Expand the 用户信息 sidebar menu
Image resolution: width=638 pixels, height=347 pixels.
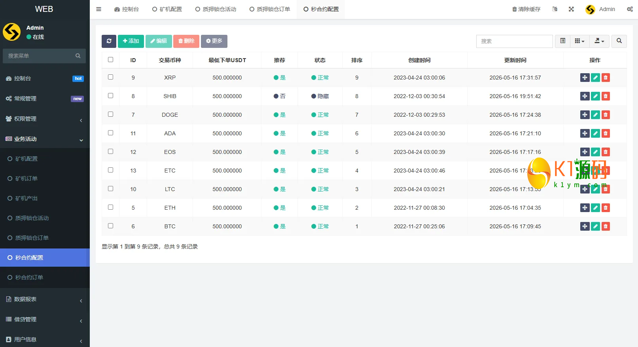point(45,339)
